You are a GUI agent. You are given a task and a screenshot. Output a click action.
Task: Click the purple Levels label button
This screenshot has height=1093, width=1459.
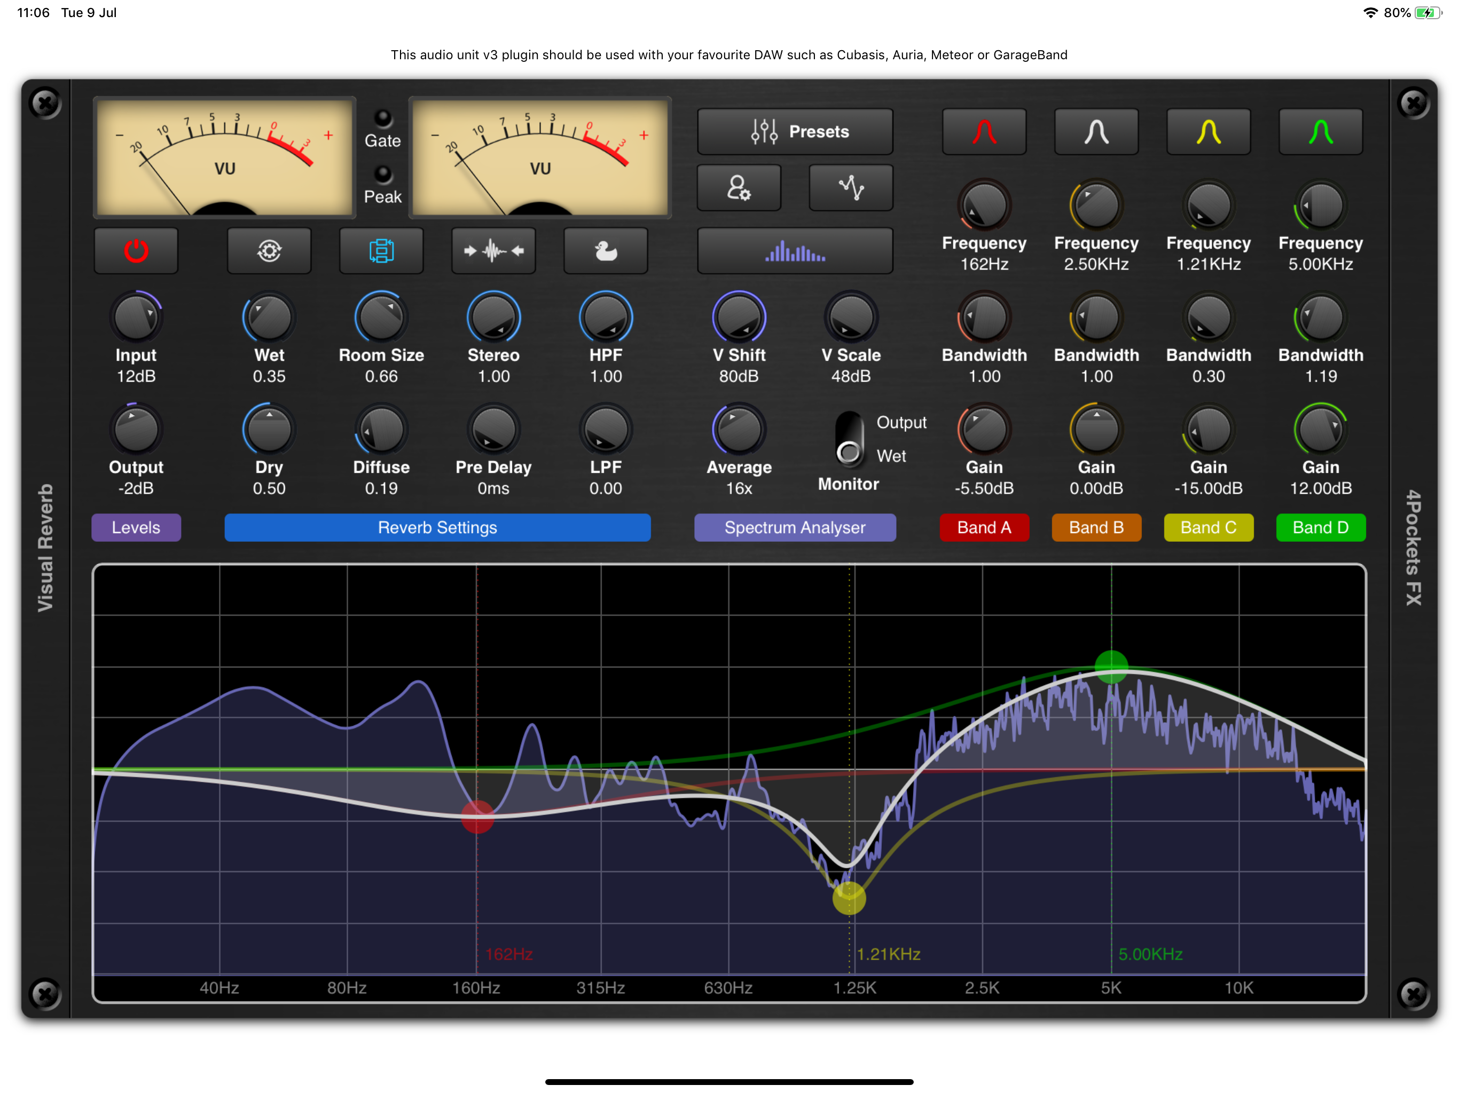(136, 527)
